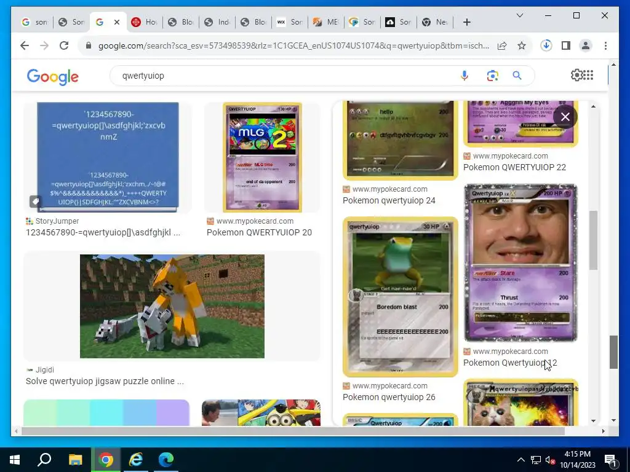This screenshot has width=630, height=472.
Task: Click the preview panel scrollbar thumb
Action: pyautogui.click(x=593, y=240)
